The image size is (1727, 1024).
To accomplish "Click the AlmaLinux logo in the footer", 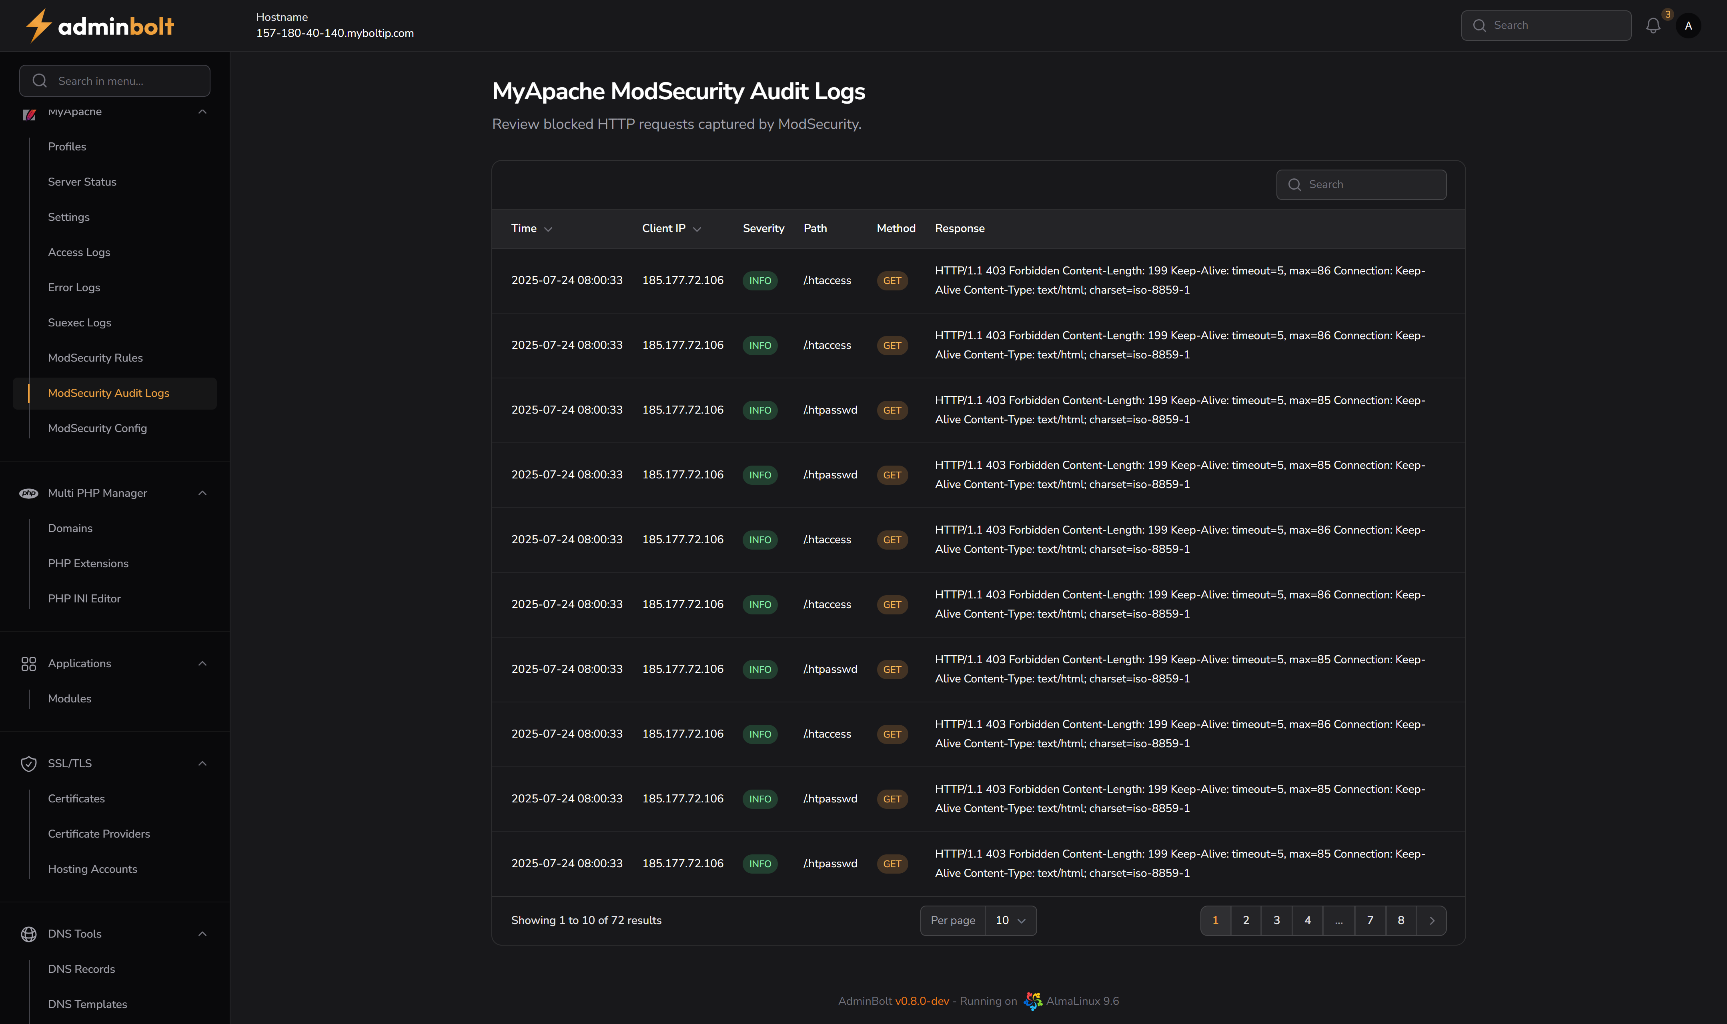I will coord(1033,1000).
